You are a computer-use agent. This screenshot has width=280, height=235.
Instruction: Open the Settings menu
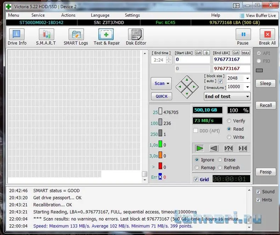click(132, 15)
